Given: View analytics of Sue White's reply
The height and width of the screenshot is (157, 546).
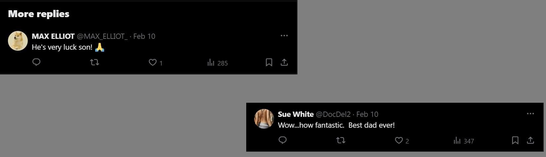Looking at the screenshot, I should point(457,141).
